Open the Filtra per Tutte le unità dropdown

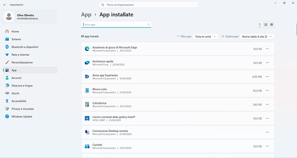(205, 36)
